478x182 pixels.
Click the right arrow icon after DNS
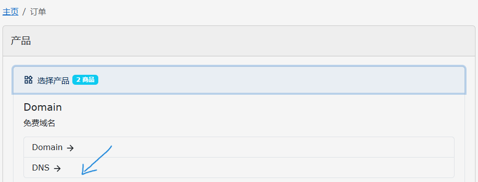[x=57, y=168]
